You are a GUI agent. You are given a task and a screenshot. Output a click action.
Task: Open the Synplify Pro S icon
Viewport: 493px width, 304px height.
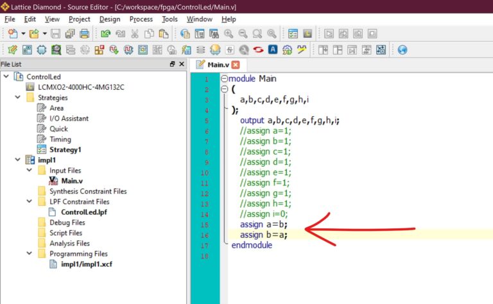pos(258,49)
